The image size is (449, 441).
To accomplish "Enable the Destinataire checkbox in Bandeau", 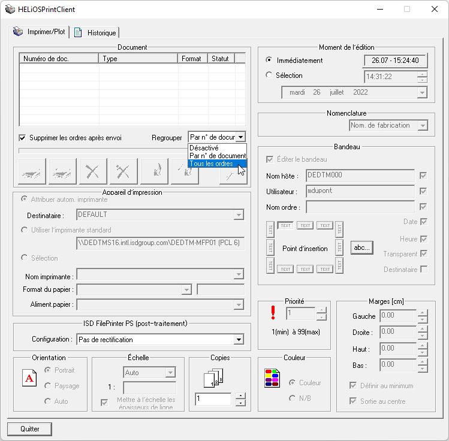I will click(424, 269).
